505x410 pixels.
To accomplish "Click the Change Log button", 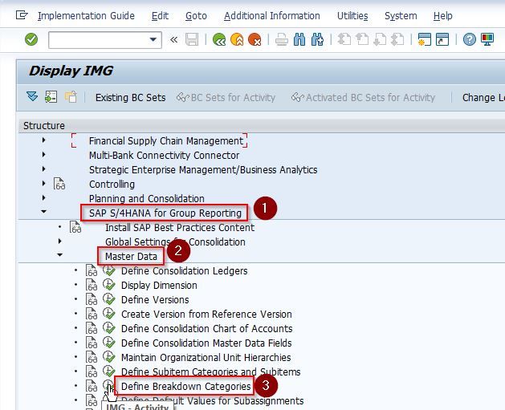I will [x=483, y=98].
